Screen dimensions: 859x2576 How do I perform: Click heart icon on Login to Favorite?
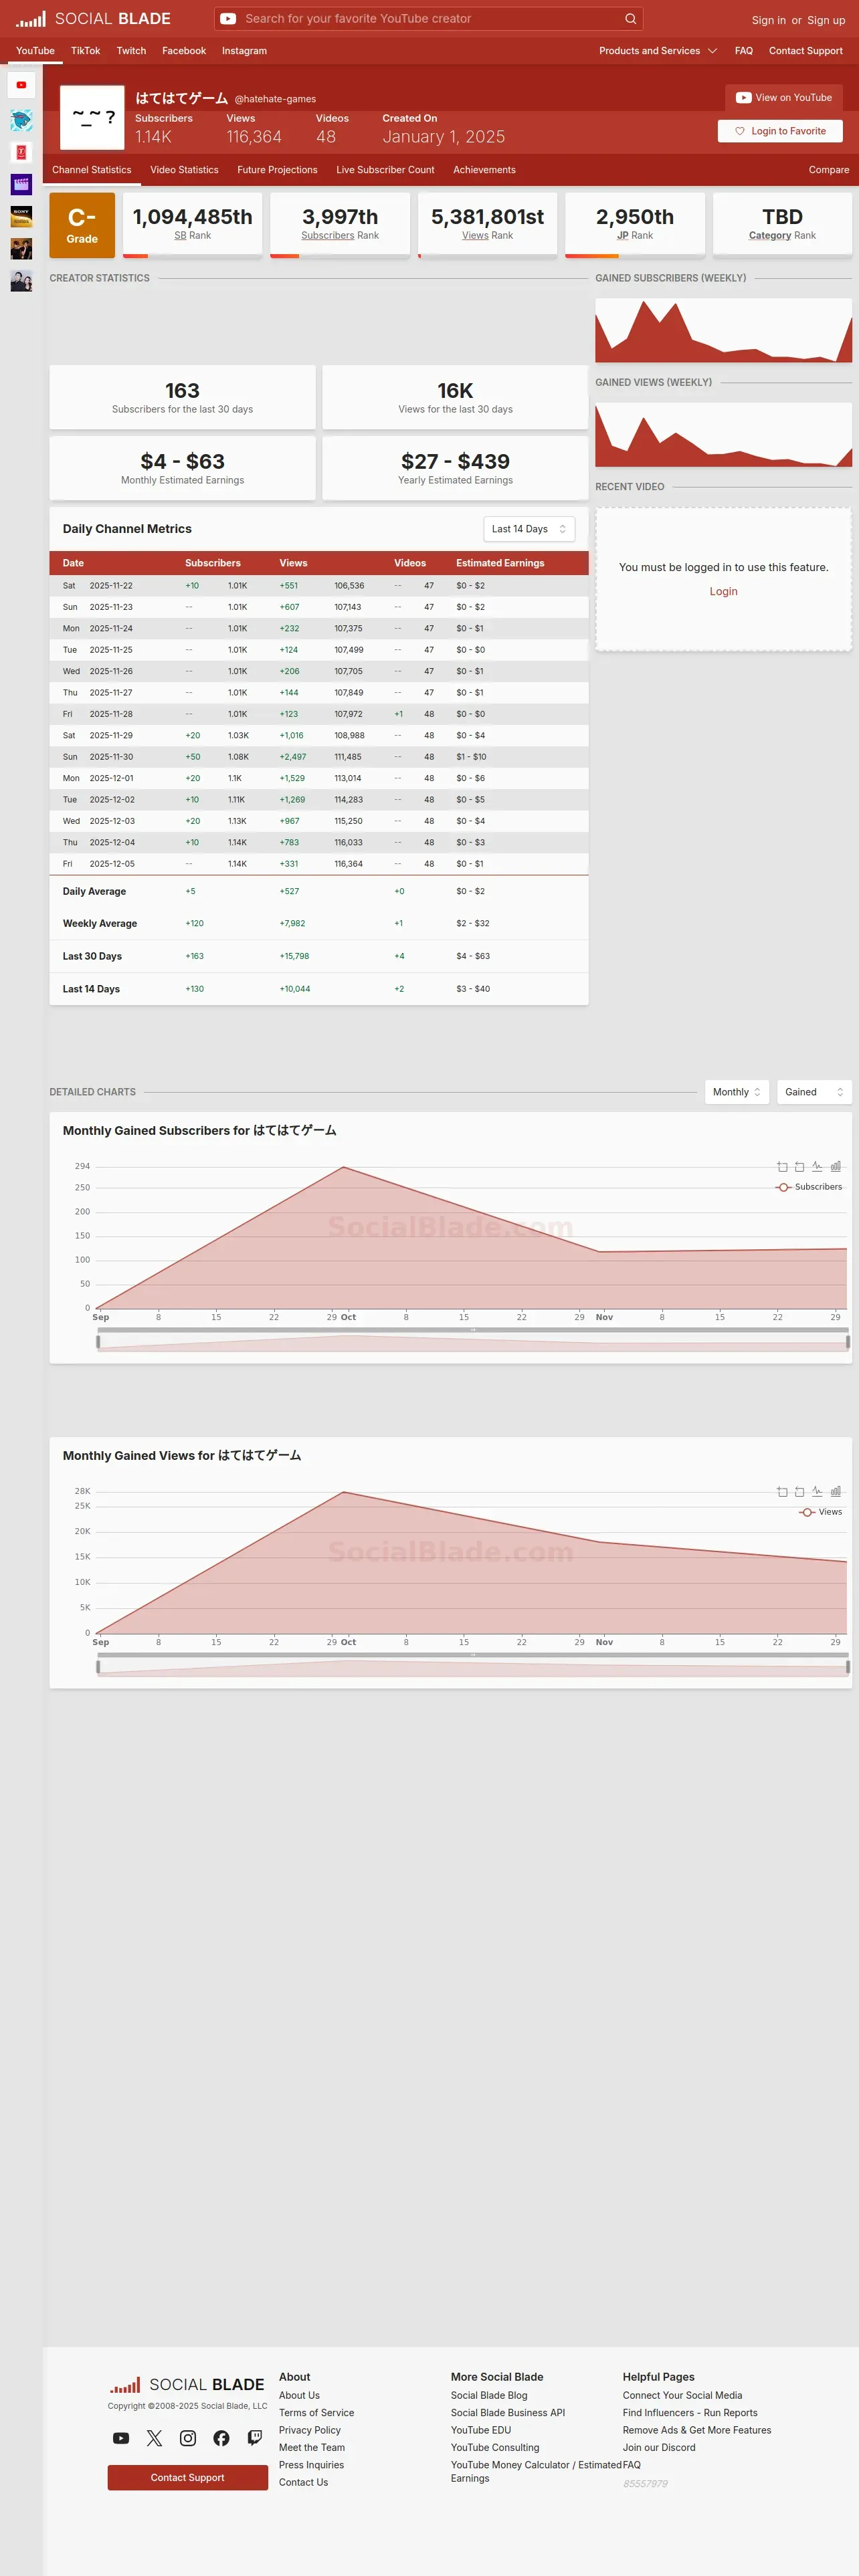pyautogui.click(x=740, y=131)
